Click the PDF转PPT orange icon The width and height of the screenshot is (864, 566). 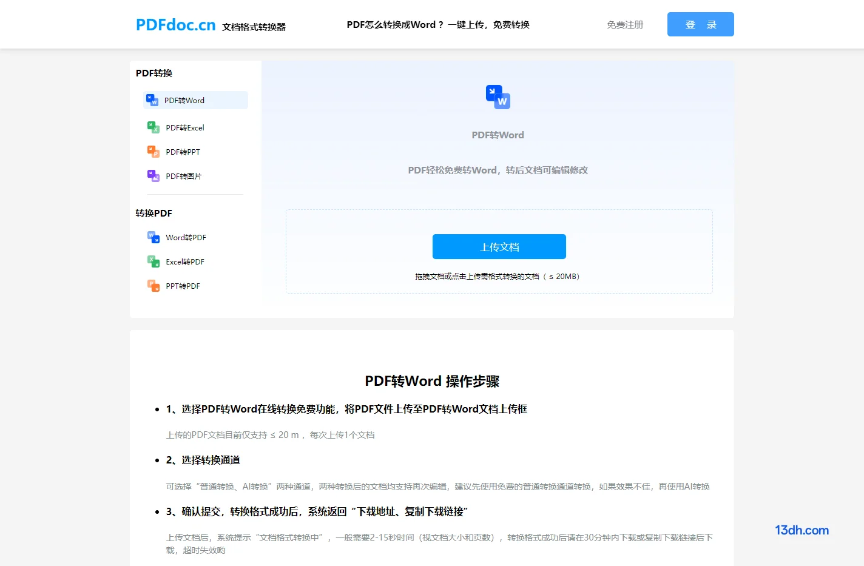[154, 152]
